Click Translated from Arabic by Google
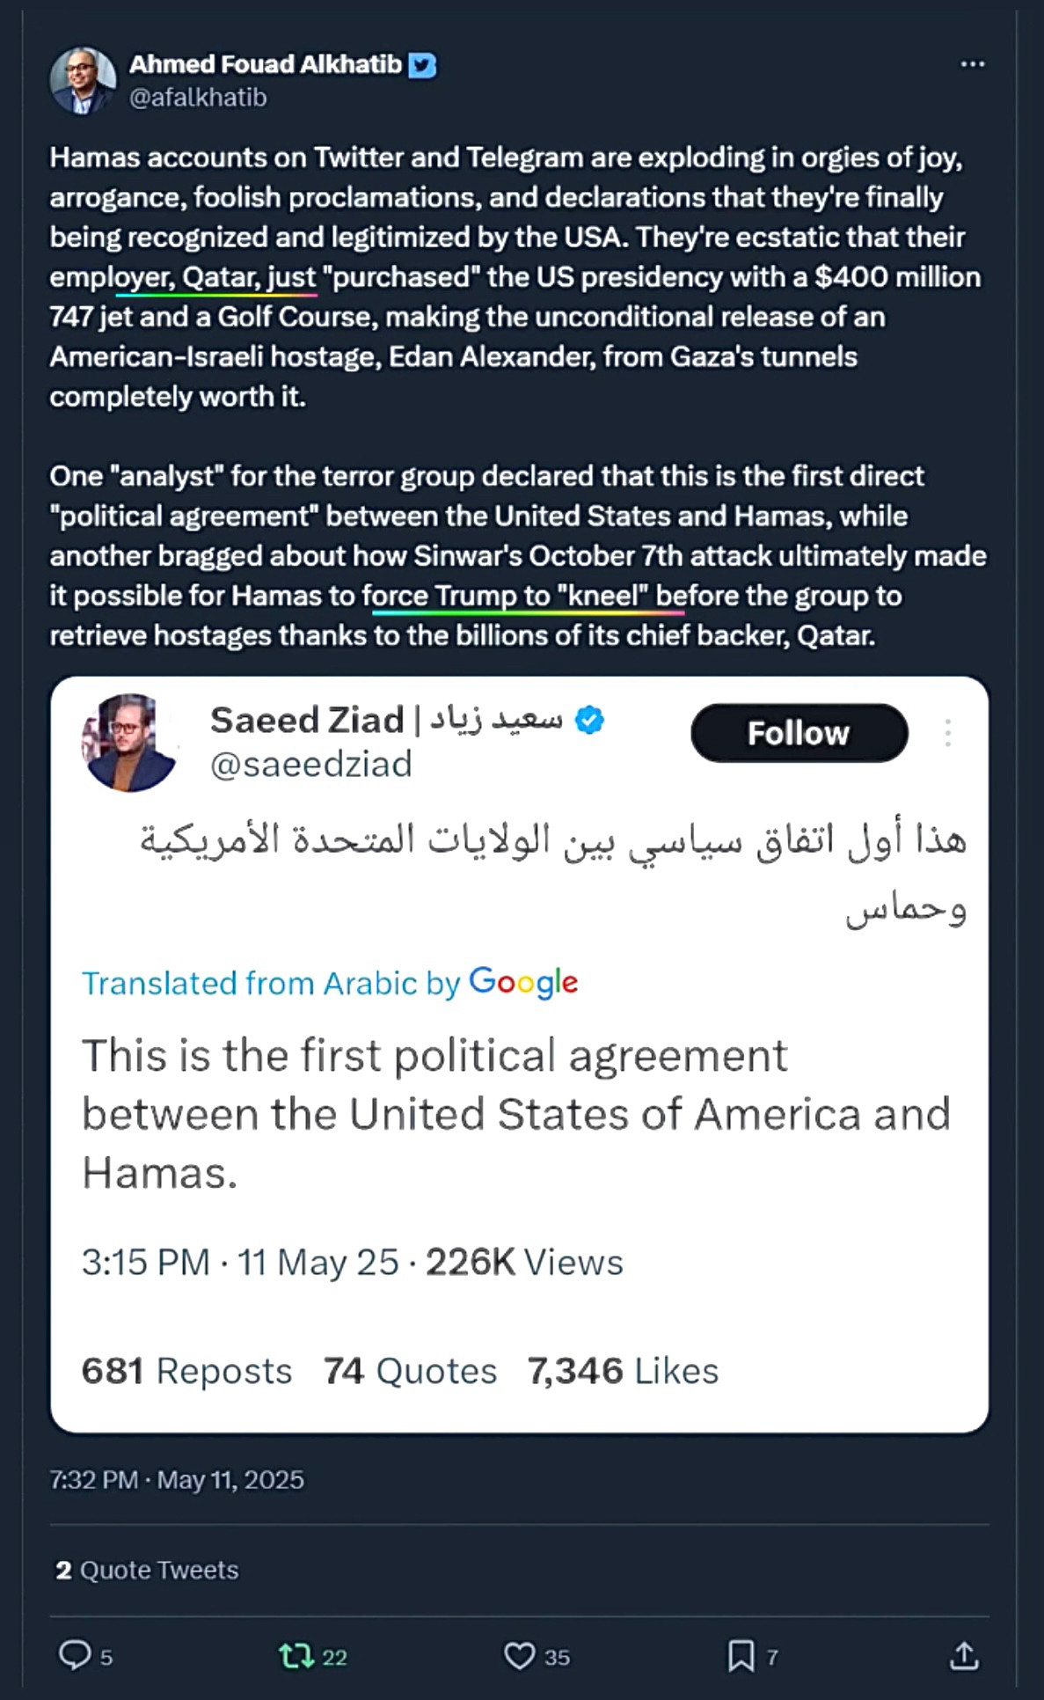The width and height of the screenshot is (1044, 1700). tap(330, 983)
